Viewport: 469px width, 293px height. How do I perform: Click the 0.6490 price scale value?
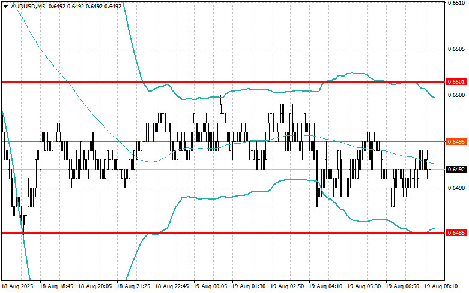(456, 188)
